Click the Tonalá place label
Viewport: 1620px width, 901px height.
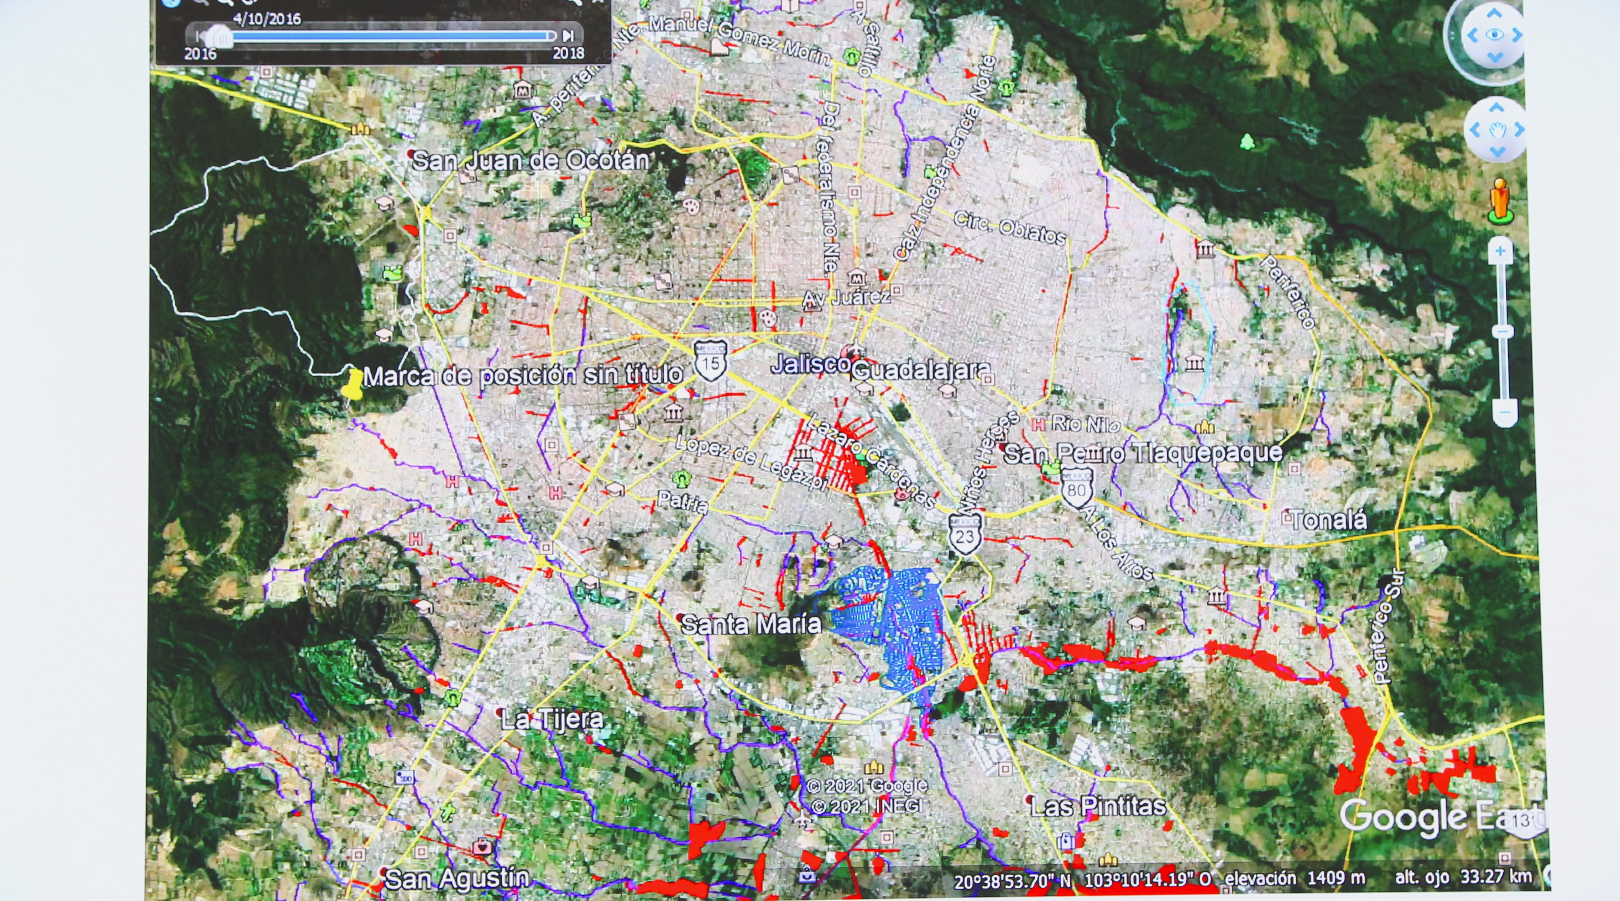click(x=1329, y=520)
